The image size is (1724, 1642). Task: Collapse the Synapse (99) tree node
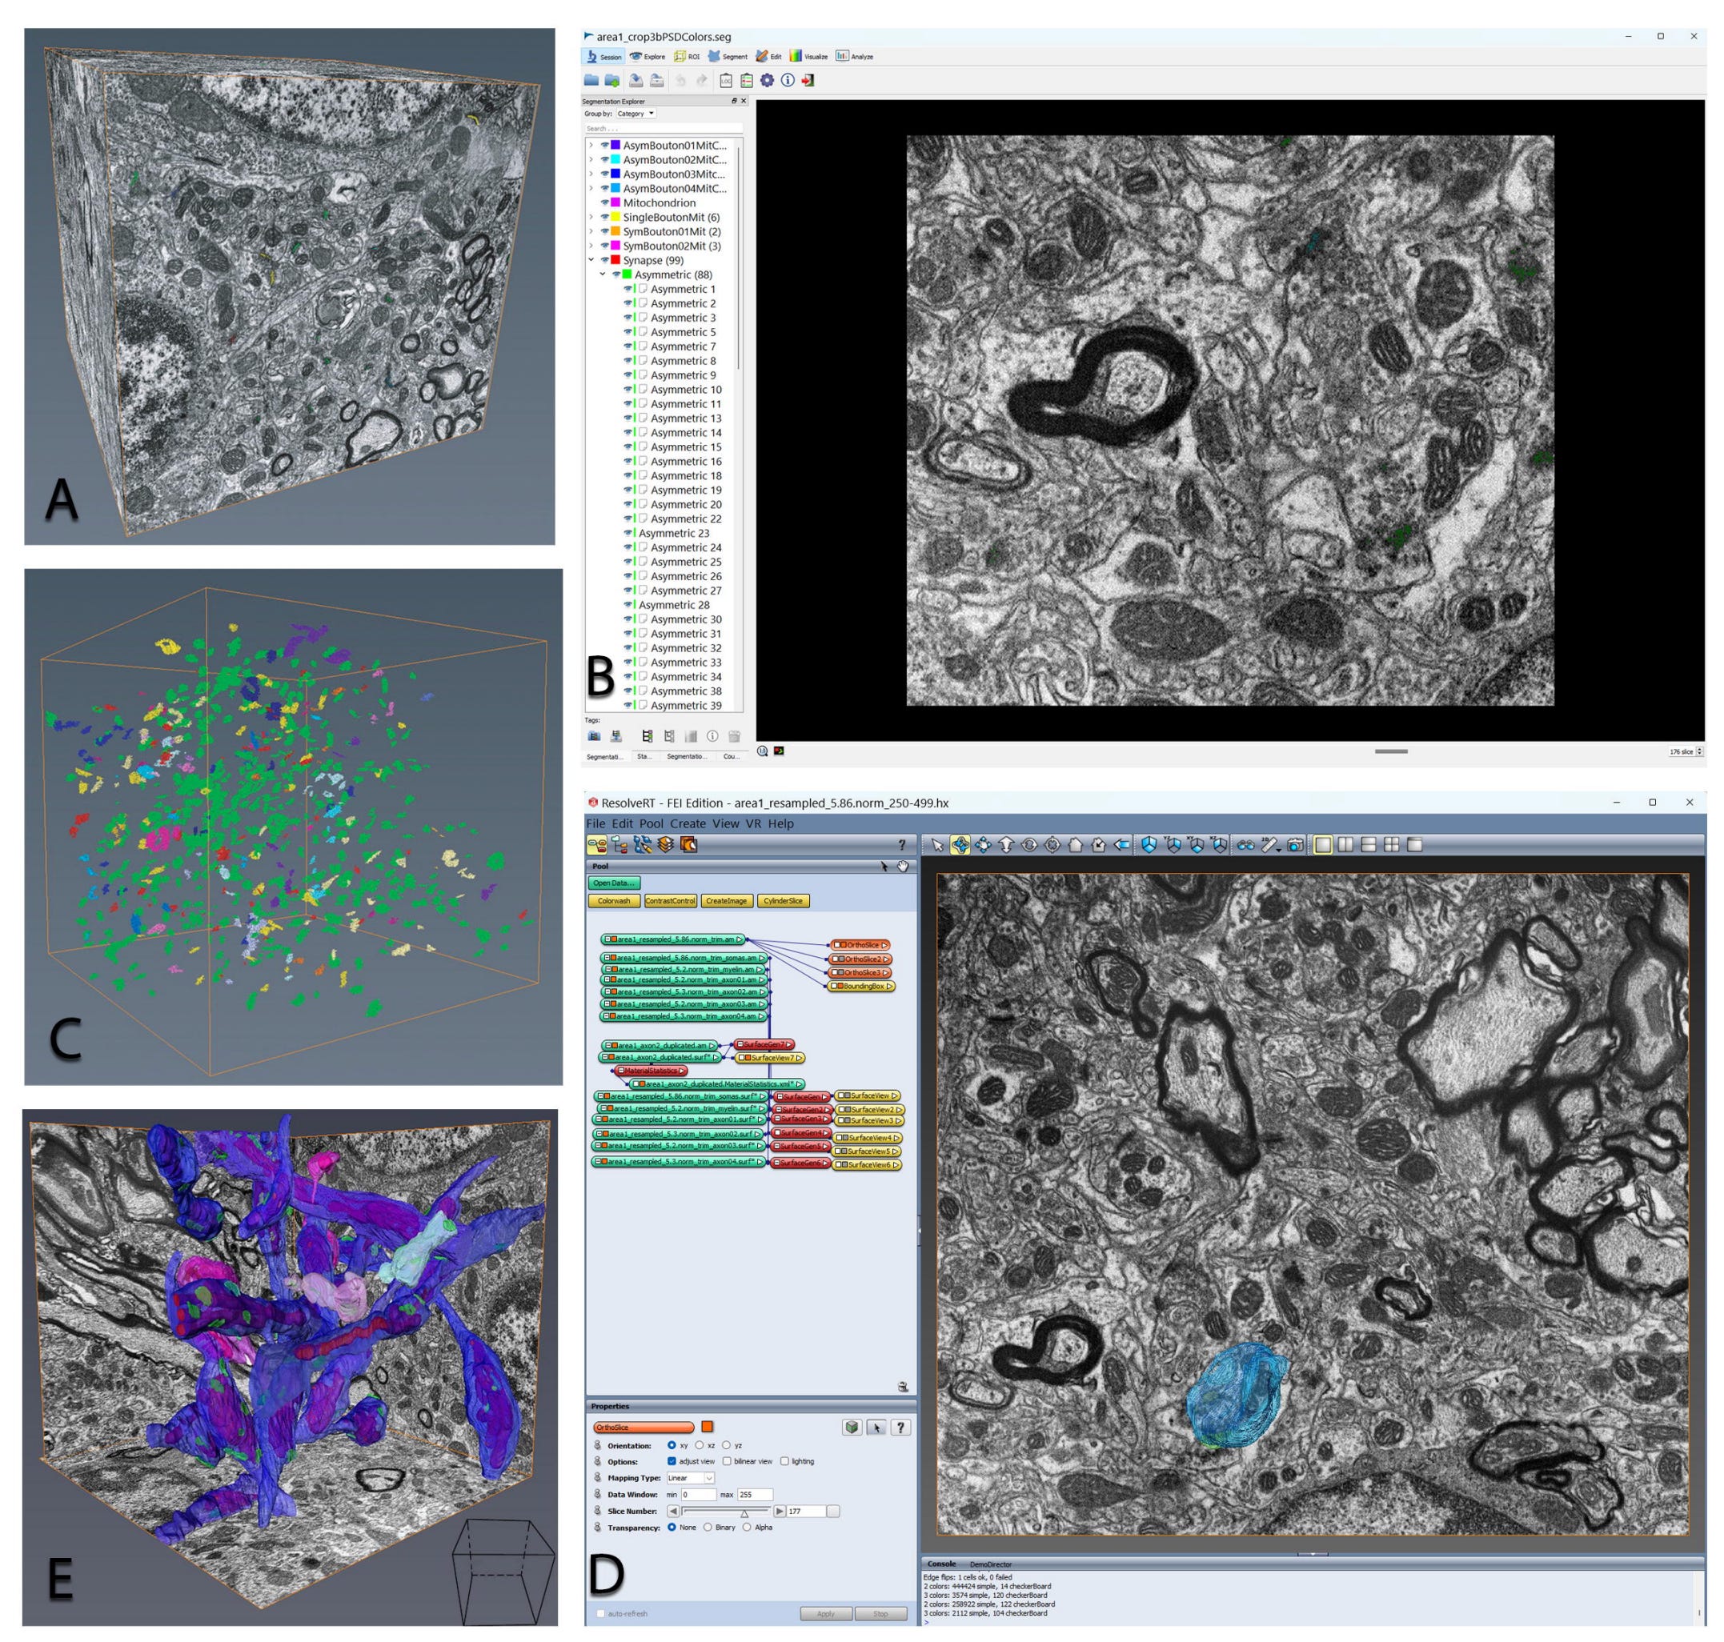point(591,261)
